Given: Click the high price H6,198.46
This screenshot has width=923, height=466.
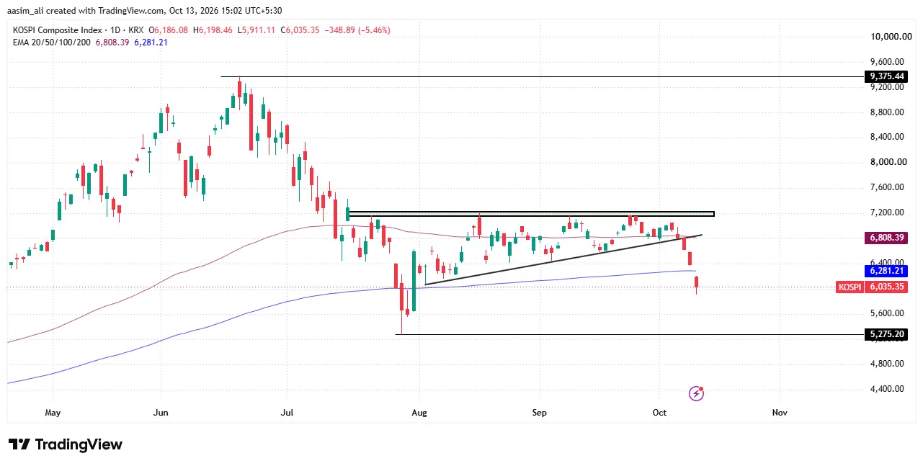Looking at the screenshot, I should coord(213,30).
